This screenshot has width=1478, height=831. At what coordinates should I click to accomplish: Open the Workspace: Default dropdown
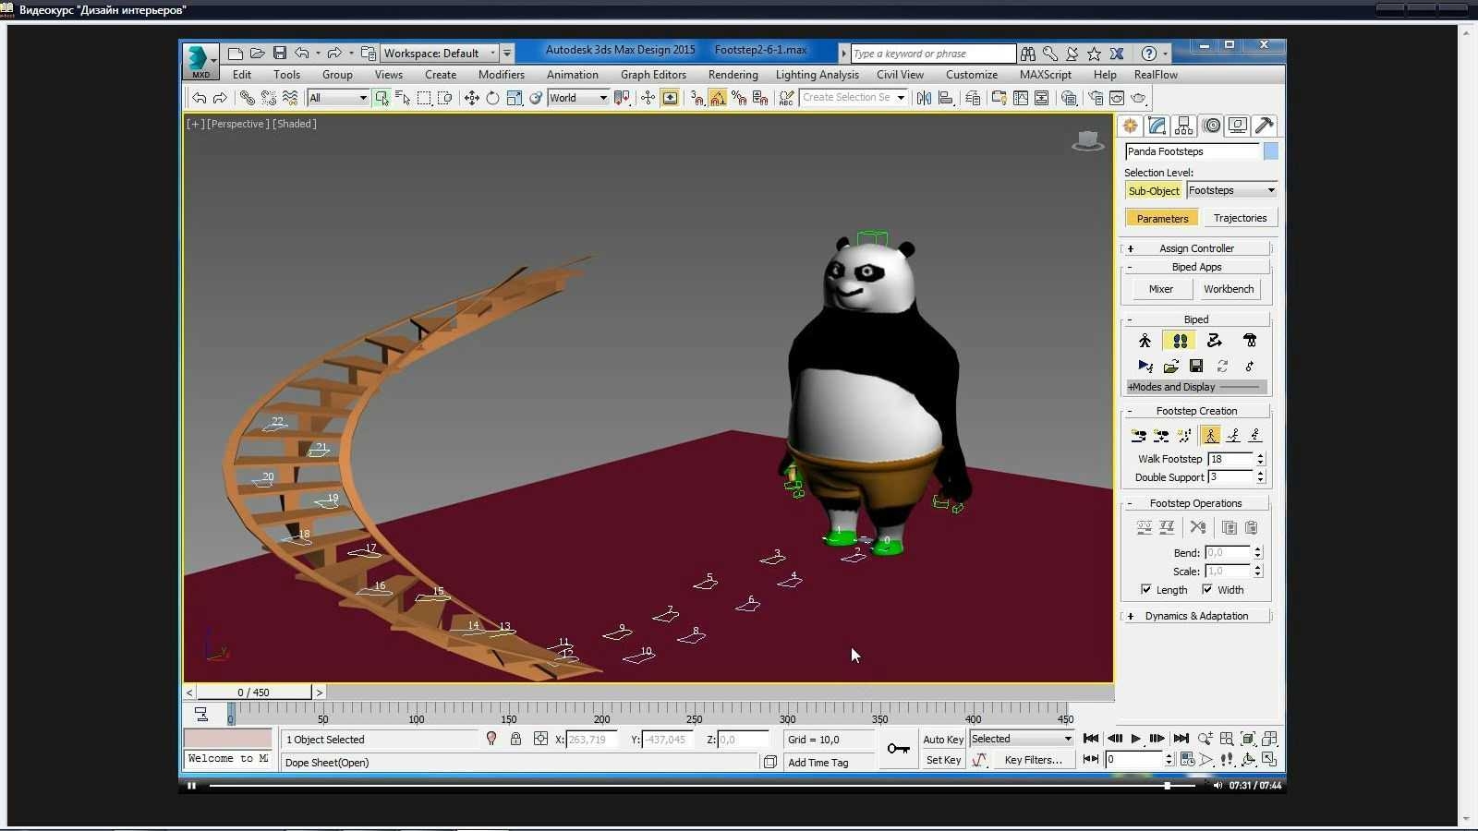click(x=440, y=54)
